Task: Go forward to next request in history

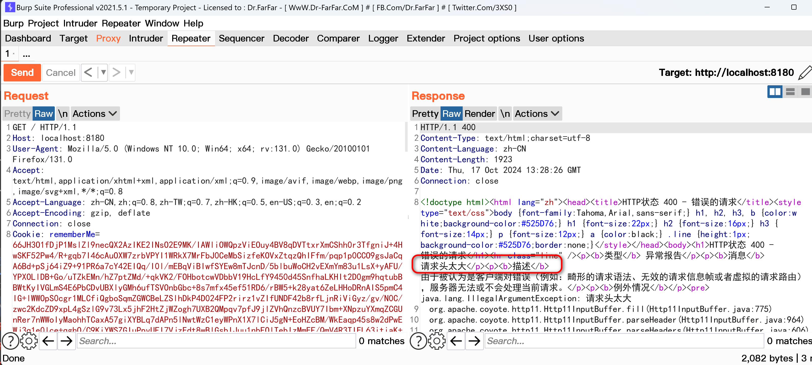Action: point(116,73)
